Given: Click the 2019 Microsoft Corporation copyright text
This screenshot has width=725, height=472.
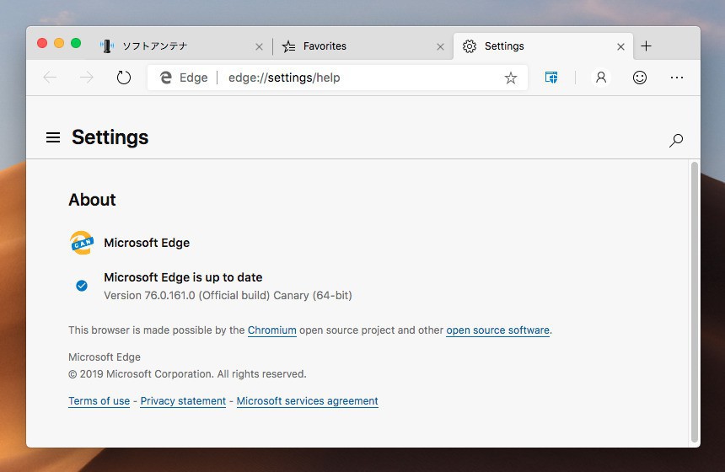Looking at the screenshot, I should click(187, 374).
